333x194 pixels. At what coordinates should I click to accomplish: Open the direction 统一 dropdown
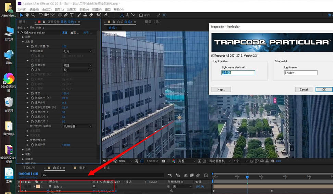77,70
